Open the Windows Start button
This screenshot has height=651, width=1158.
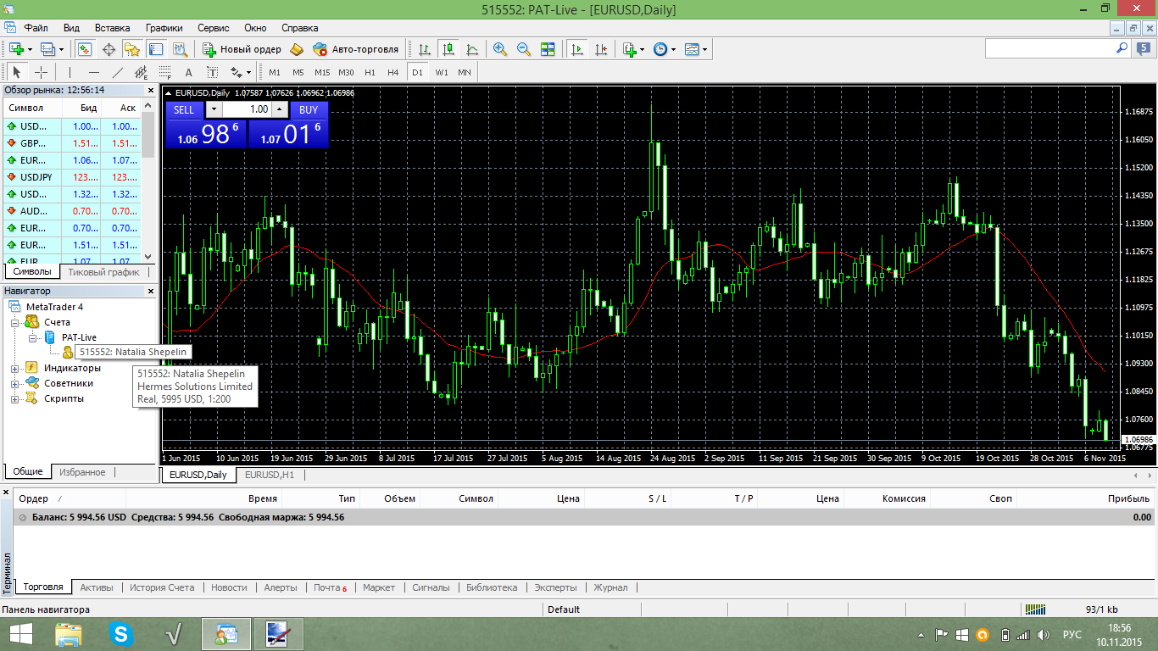21,633
